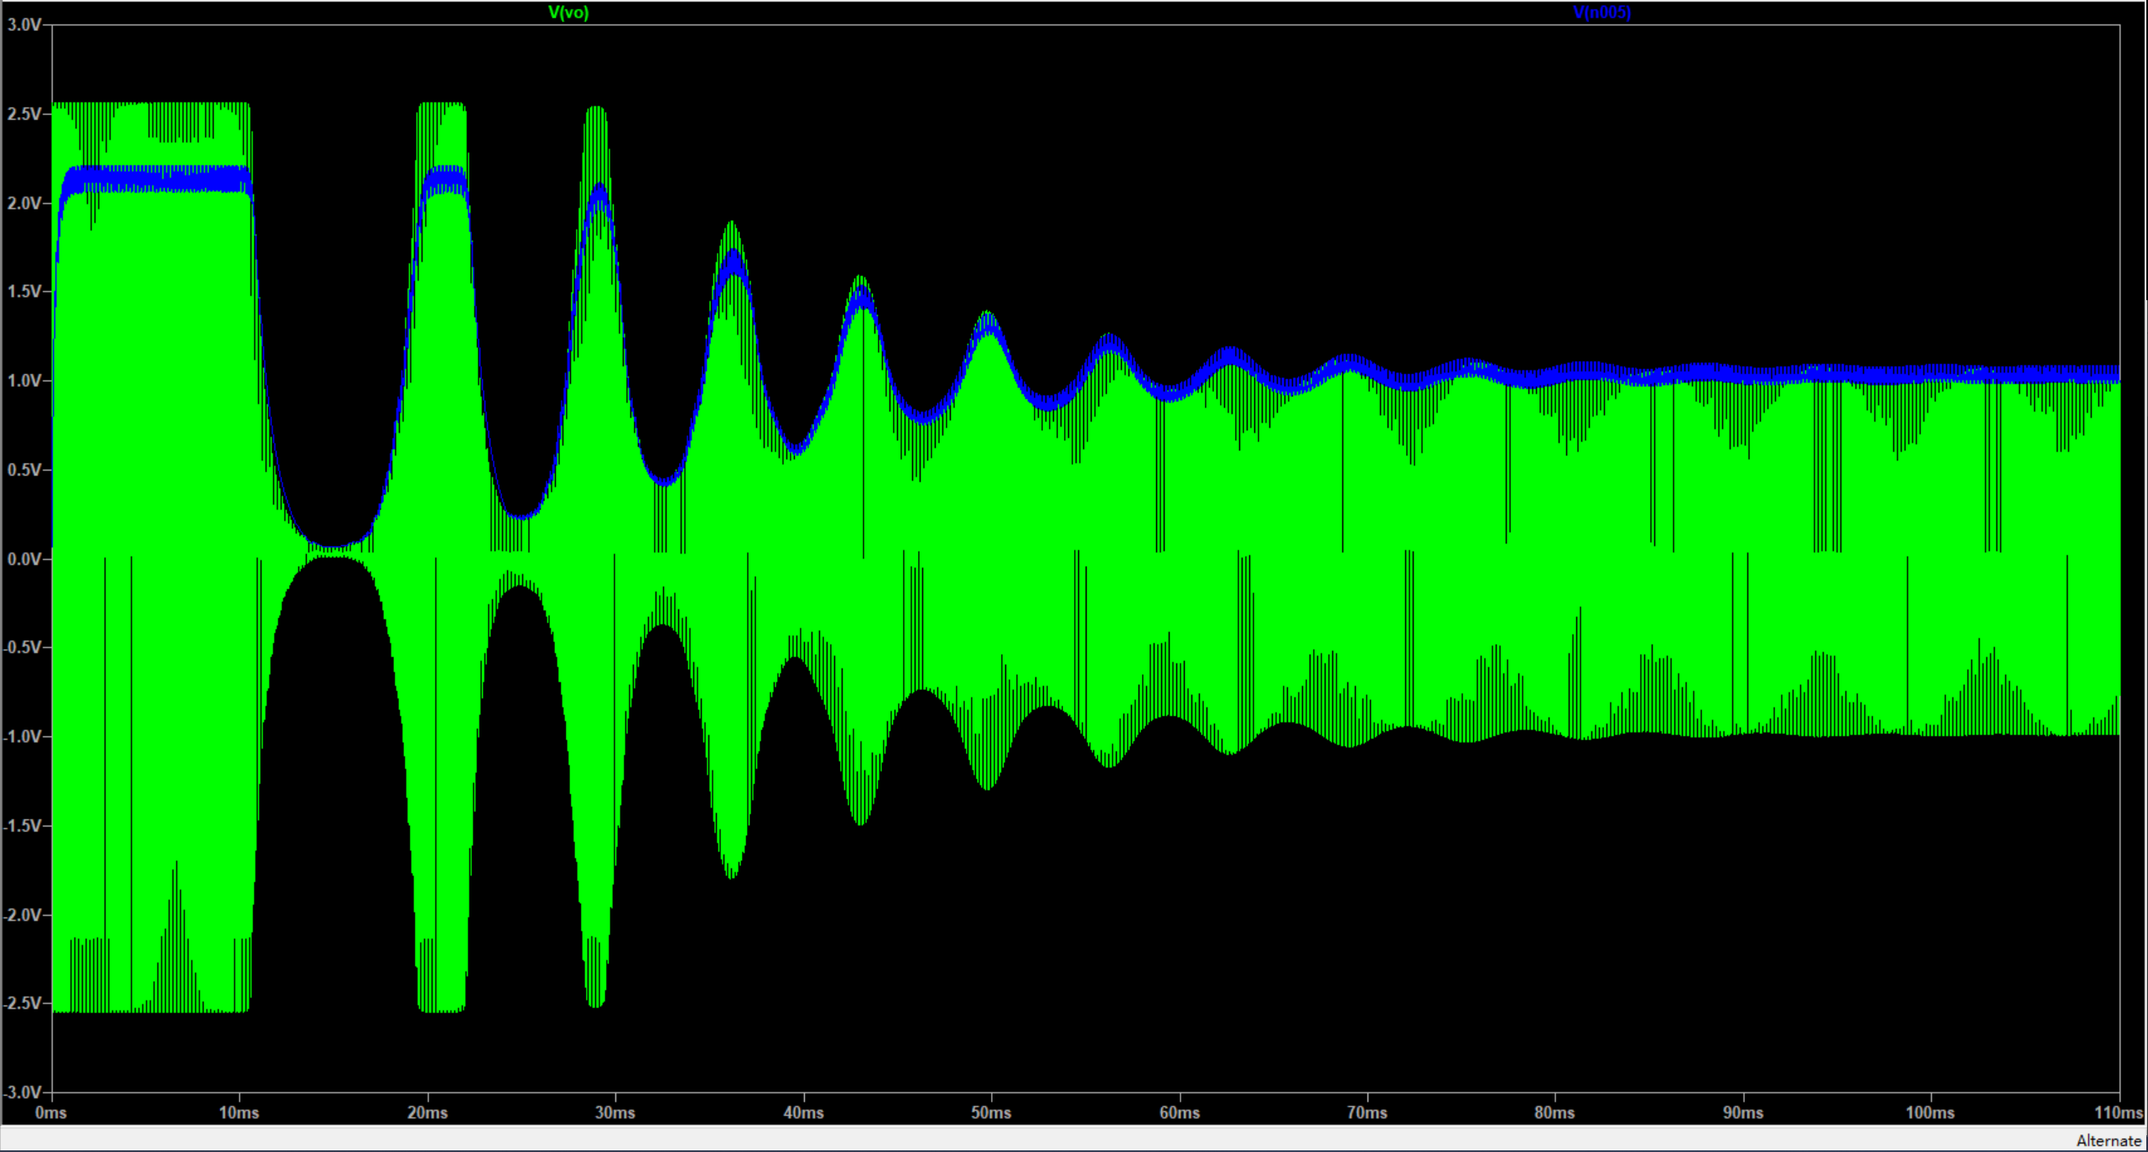Click the 110ms time axis label
The image size is (2148, 1152).
tap(2119, 1113)
